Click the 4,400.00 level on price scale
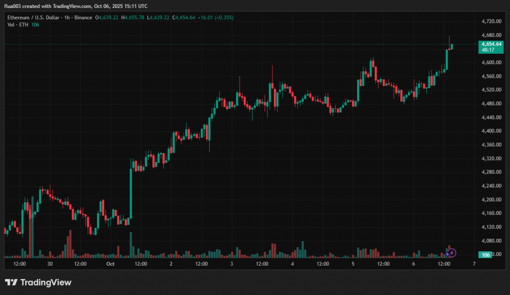The width and height of the screenshot is (510, 295). (491, 131)
